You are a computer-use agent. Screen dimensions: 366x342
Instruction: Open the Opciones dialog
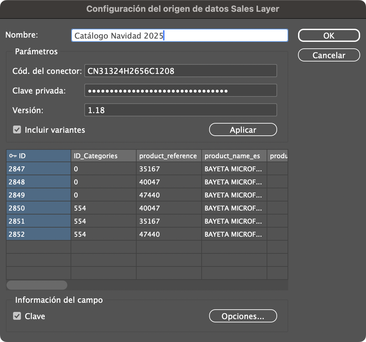pyautogui.click(x=243, y=316)
